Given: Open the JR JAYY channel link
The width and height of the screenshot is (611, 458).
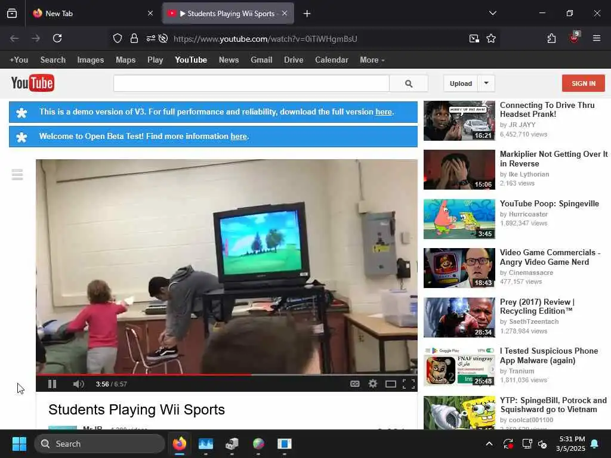Looking at the screenshot, I should [522, 125].
